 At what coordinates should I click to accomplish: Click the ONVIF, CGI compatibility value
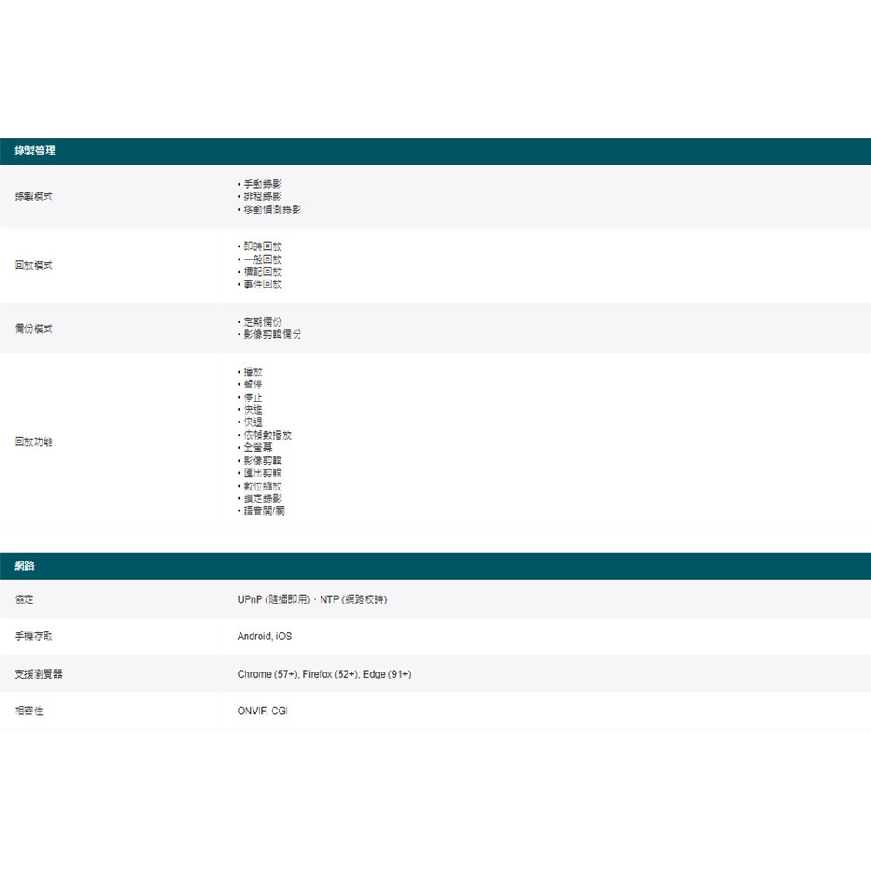pos(262,711)
